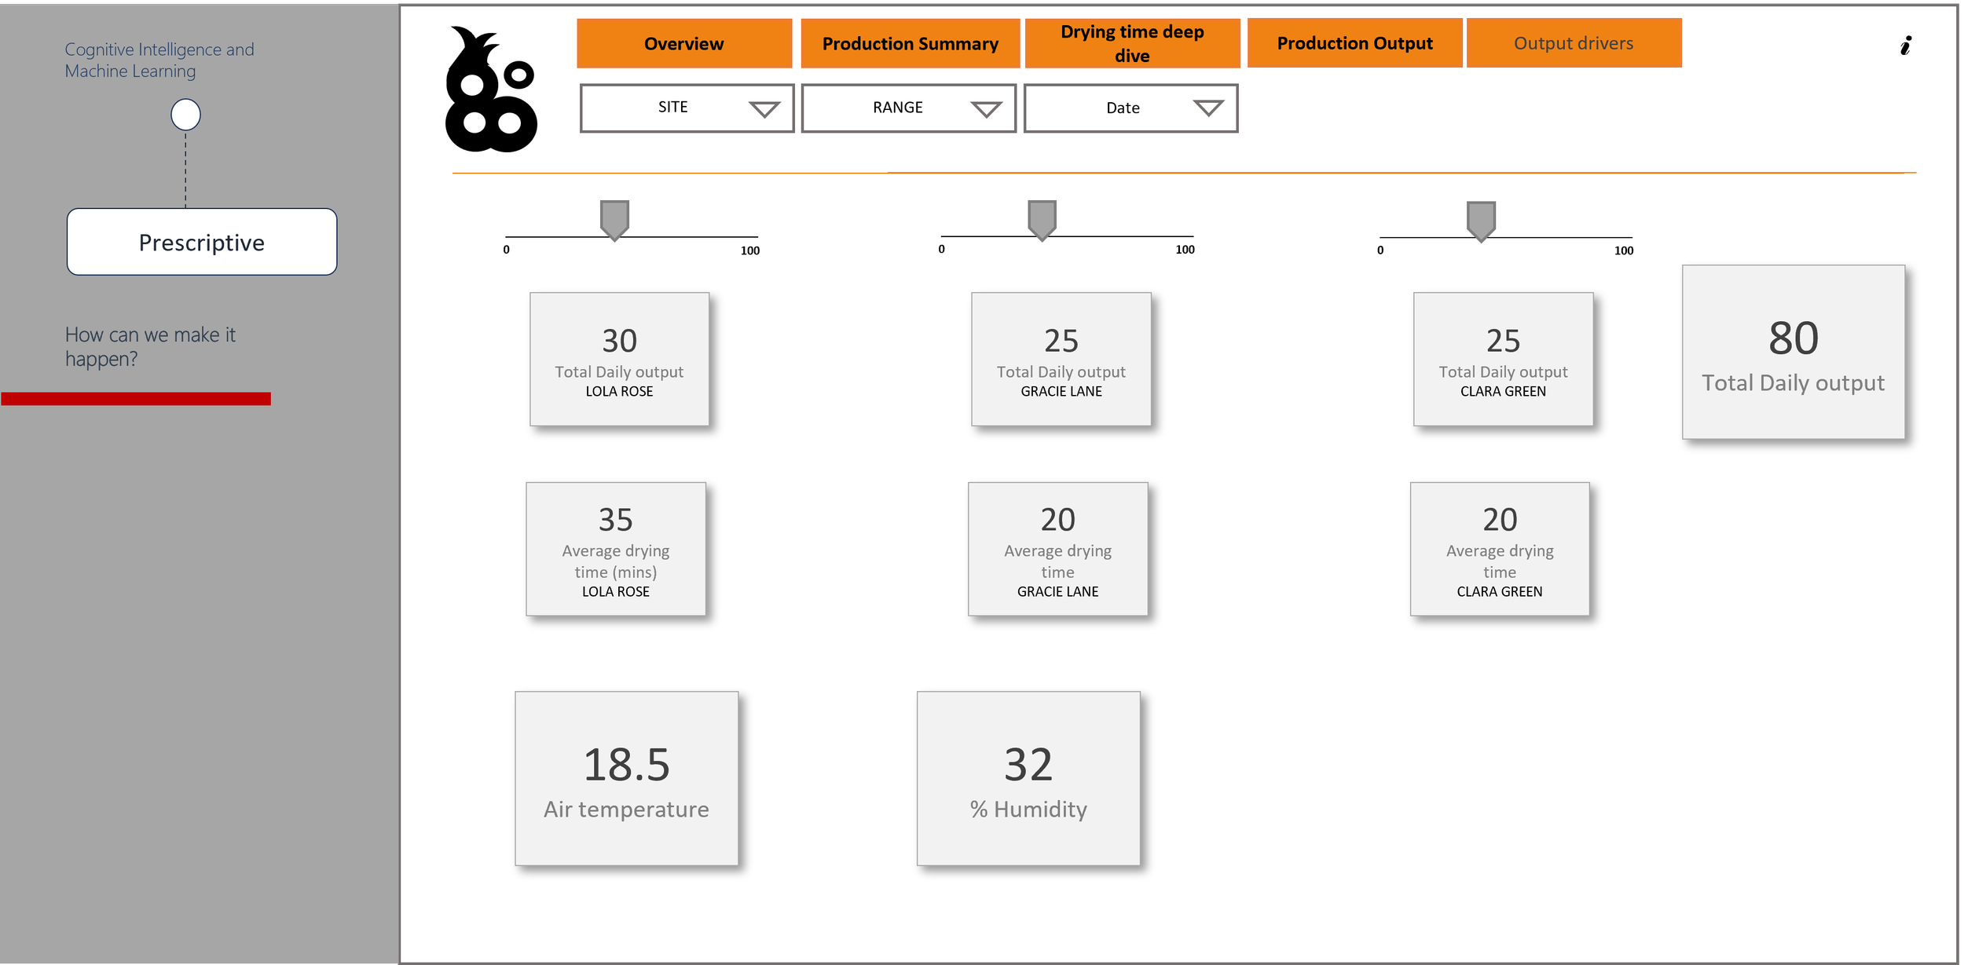Click the white circle node above Prescriptive
Image resolution: width=1964 pixels, height=965 pixels.
coord(185,115)
